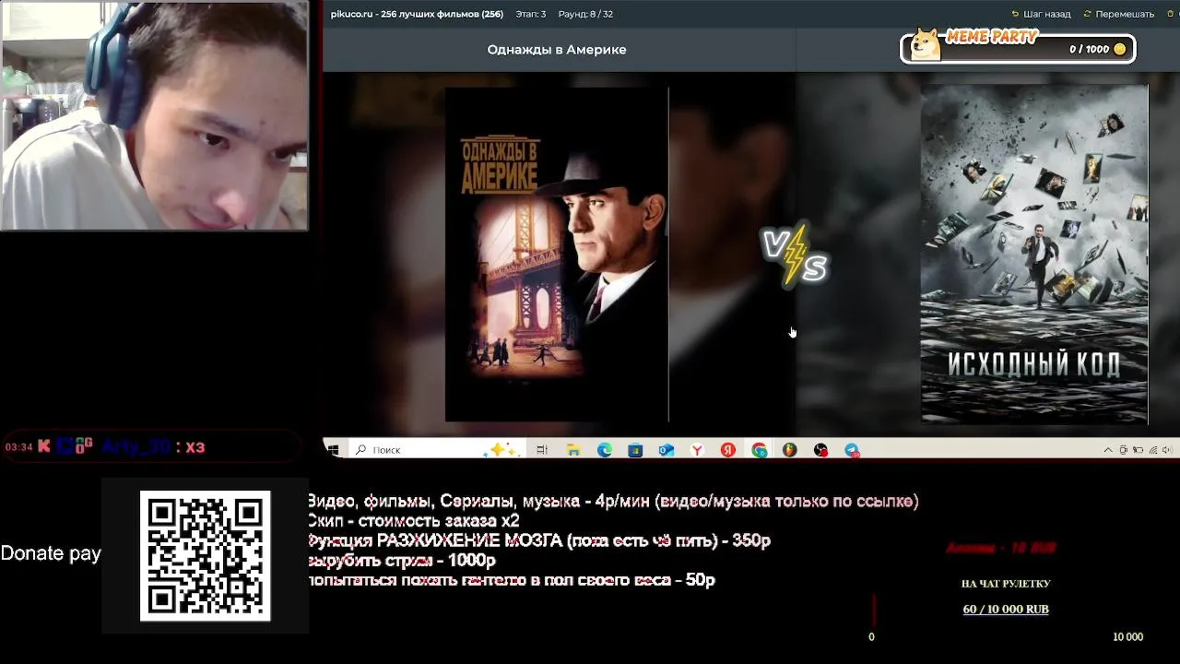Open File Explorer from the taskbar
The width and height of the screenshot is (1180, 664).
pyautogui.click(x=573, y=450)
